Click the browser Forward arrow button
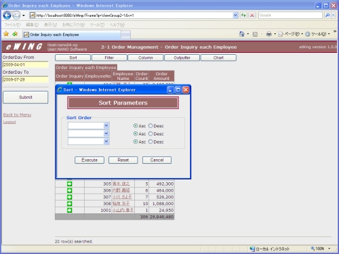The image size is (339, 254). click(16, 16)
